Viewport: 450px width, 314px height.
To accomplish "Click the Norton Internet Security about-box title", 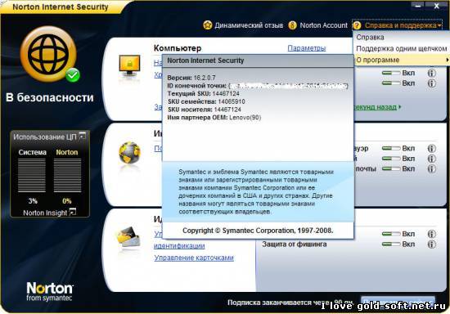I will [205, 61].
